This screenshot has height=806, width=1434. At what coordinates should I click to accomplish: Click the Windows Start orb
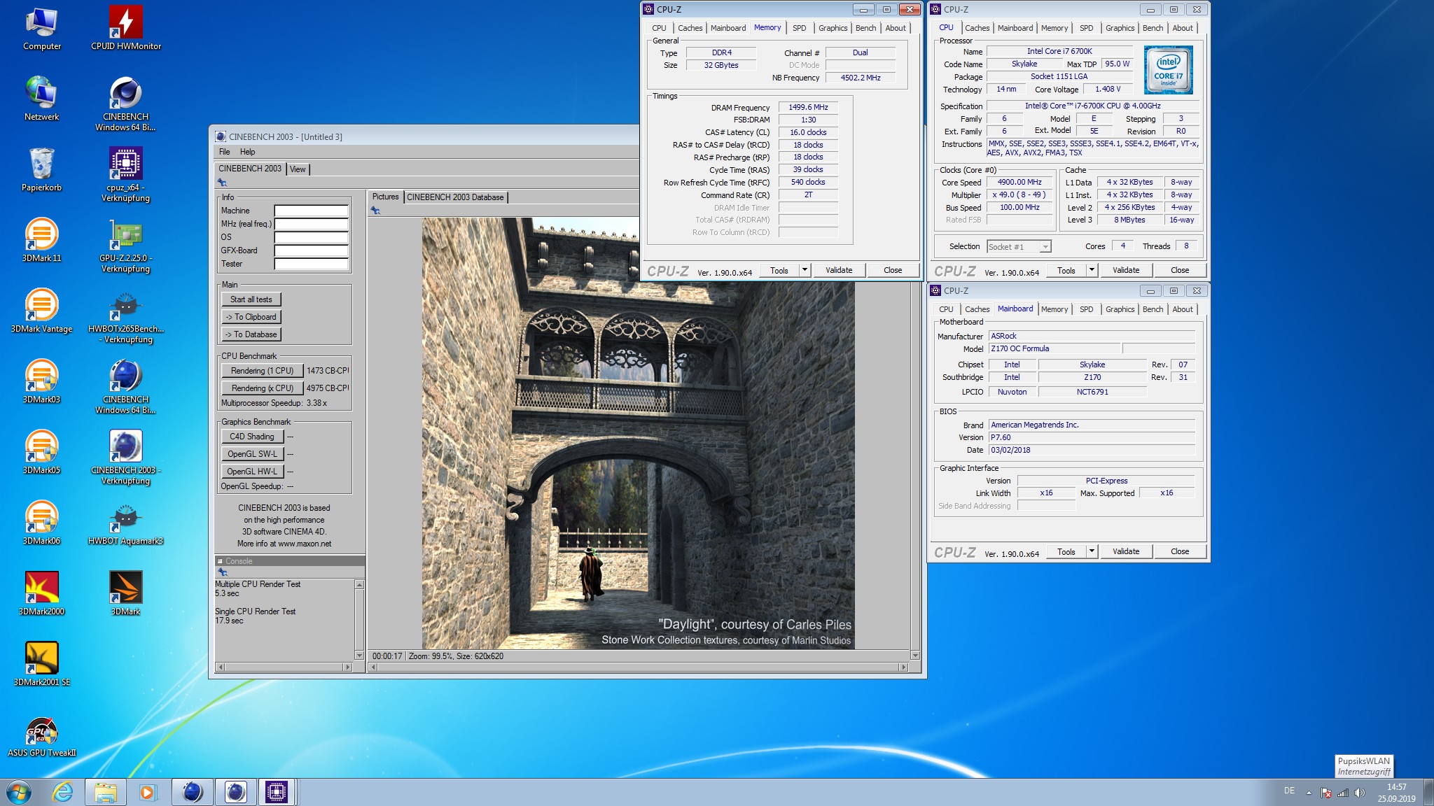(x=19, y=792)
